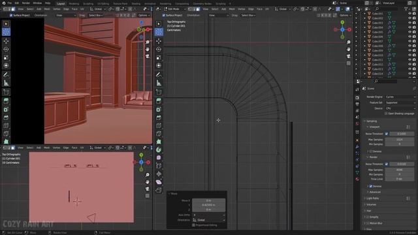Toggle Surface Project checkbox in left viewport
This screenshot has height=235, width=418.
coord(11,16)
